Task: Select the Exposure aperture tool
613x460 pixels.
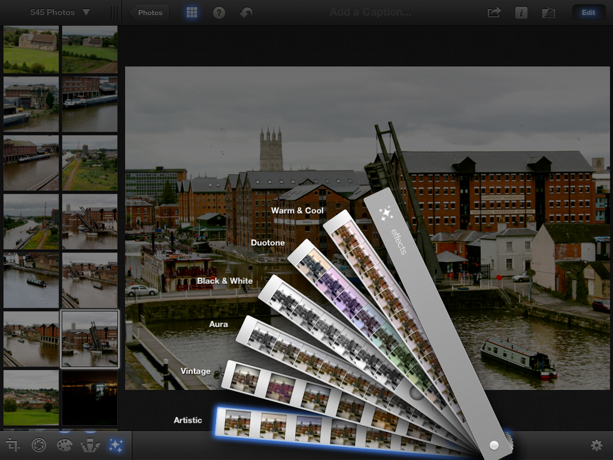Action: 39,445
